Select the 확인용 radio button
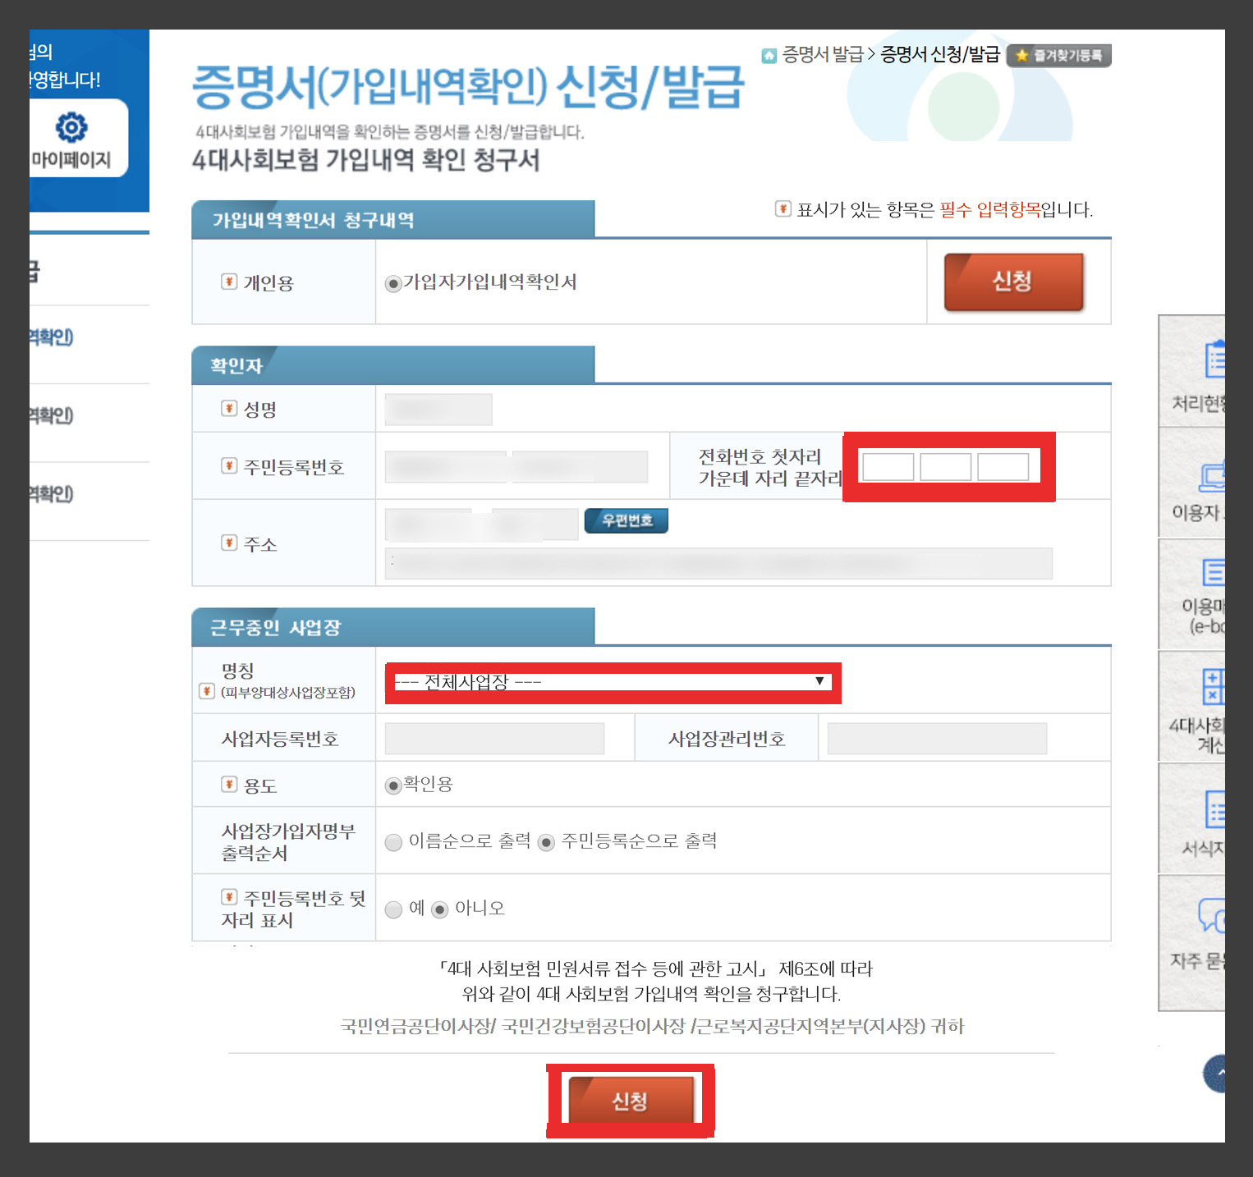 coord(393,786)
